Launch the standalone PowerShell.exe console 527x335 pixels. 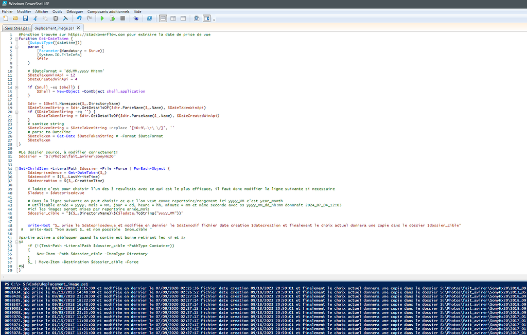coord(150,18)
